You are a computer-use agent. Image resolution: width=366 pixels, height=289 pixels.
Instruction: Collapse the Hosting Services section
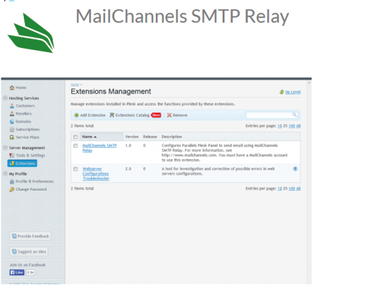(5, 98)
